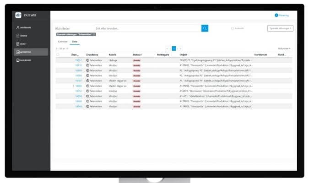
Task: Click the Objekt column header
Action: click(184, 55)
